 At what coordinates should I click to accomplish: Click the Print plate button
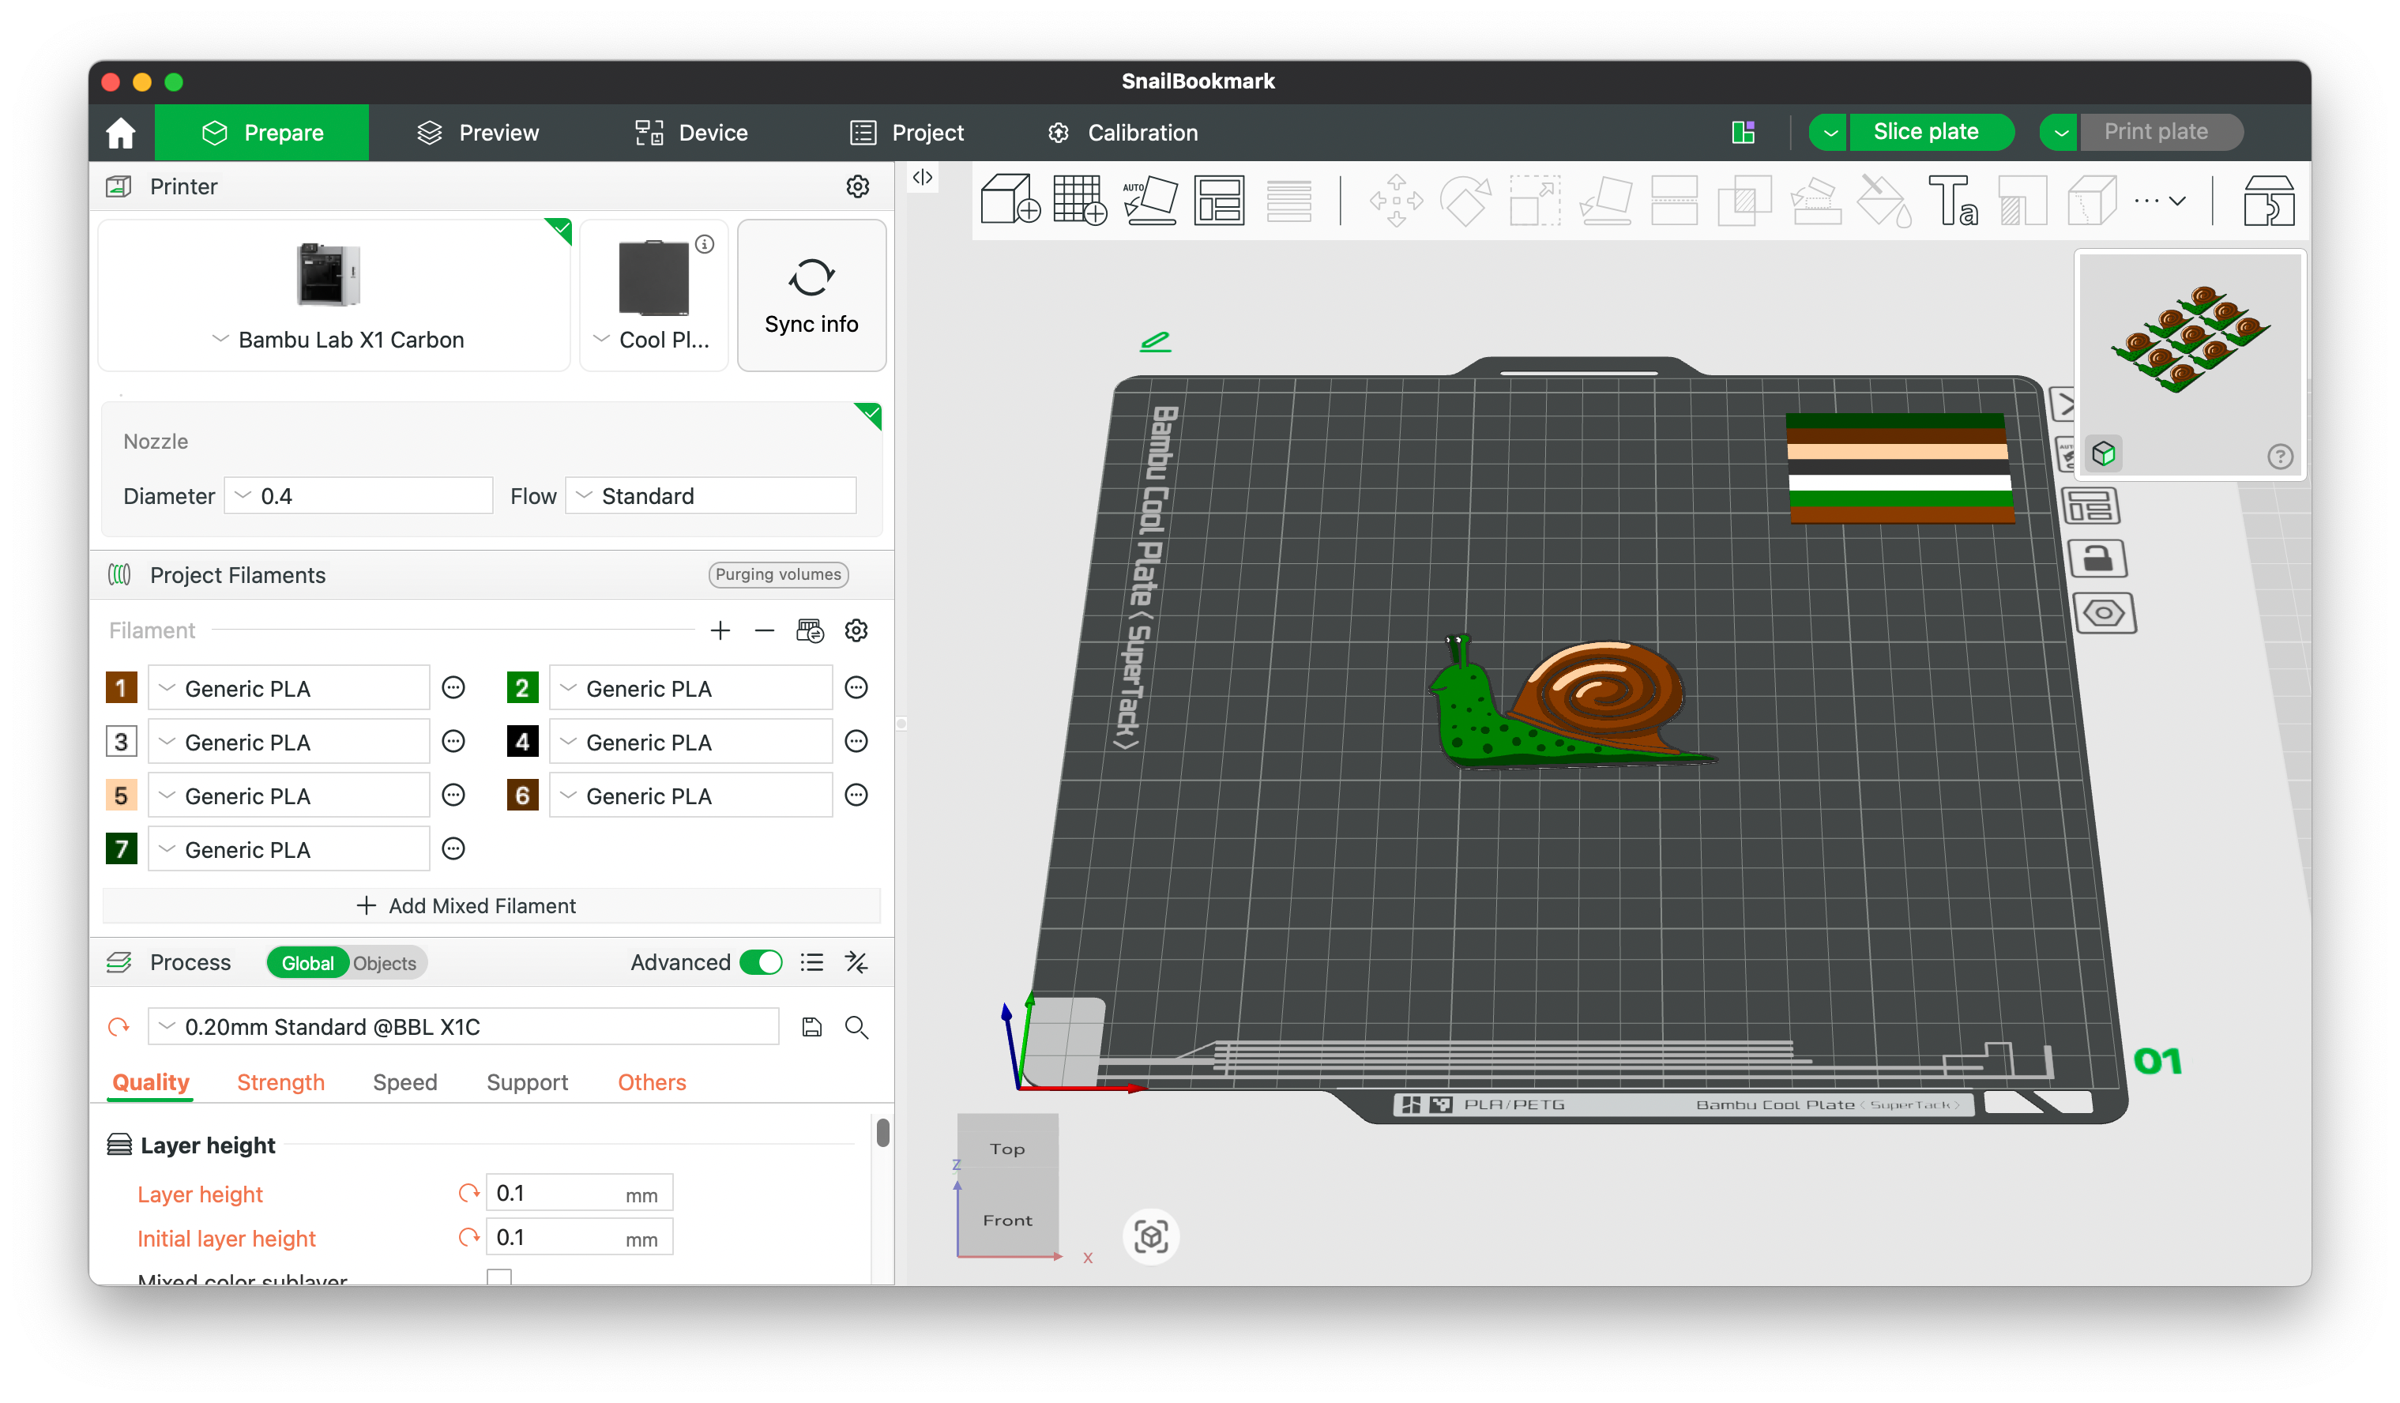click(x=2160, y=133)
